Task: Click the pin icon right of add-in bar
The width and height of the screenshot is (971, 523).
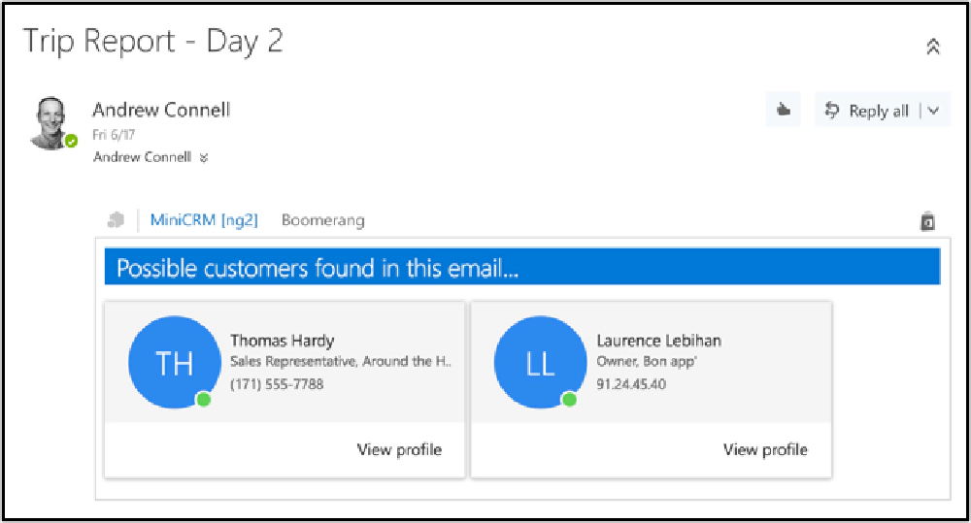Action: (927, 221)
